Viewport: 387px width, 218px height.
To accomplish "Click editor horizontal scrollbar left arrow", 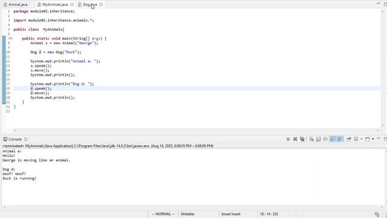I will click(15, 130).
